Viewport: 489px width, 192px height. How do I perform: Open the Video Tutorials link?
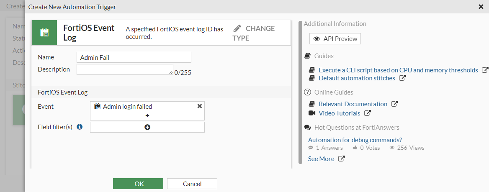tap(339, 113)
